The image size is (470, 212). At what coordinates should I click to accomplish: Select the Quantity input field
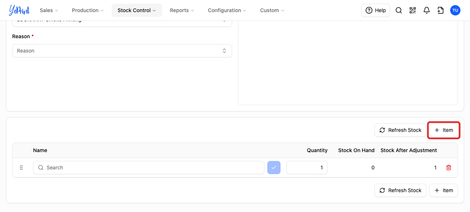pyautogui.click(x=307, y=168)
